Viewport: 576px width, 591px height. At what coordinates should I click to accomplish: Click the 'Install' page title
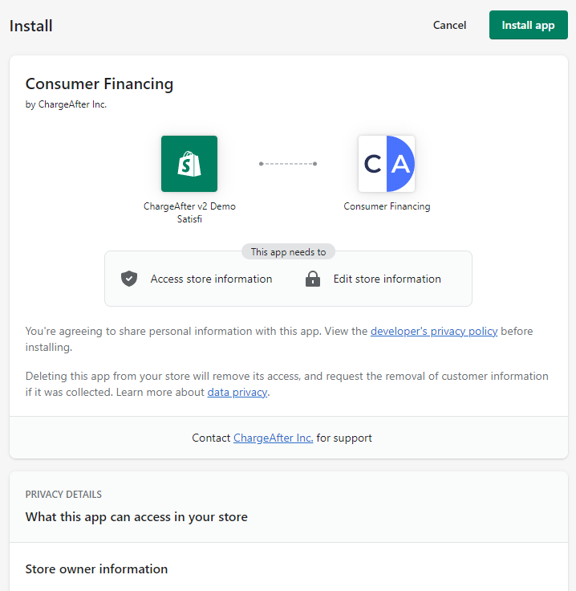click(x=30, y=26)
